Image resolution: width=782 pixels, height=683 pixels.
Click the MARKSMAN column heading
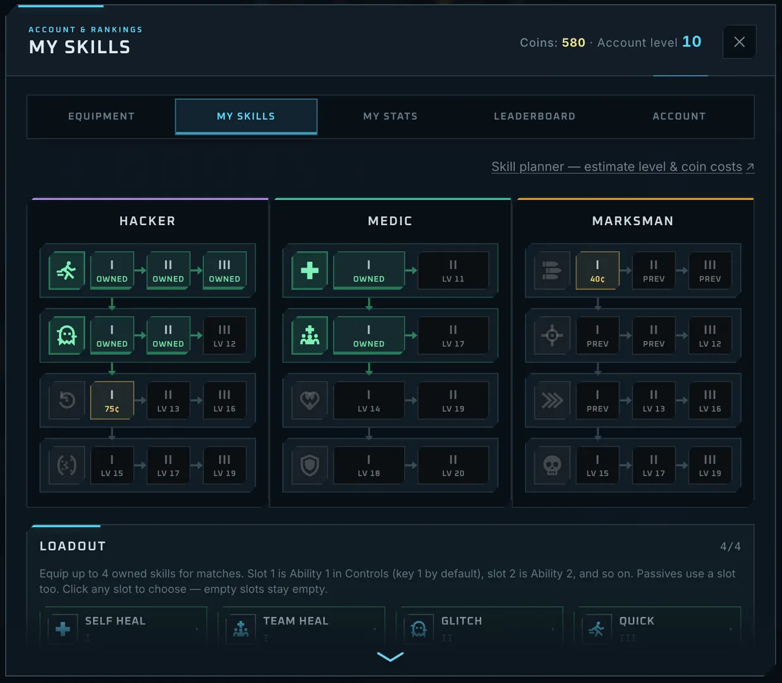coord(633,221)
